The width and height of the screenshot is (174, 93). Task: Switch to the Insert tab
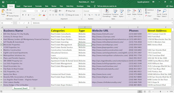click(x=18, y=6)
